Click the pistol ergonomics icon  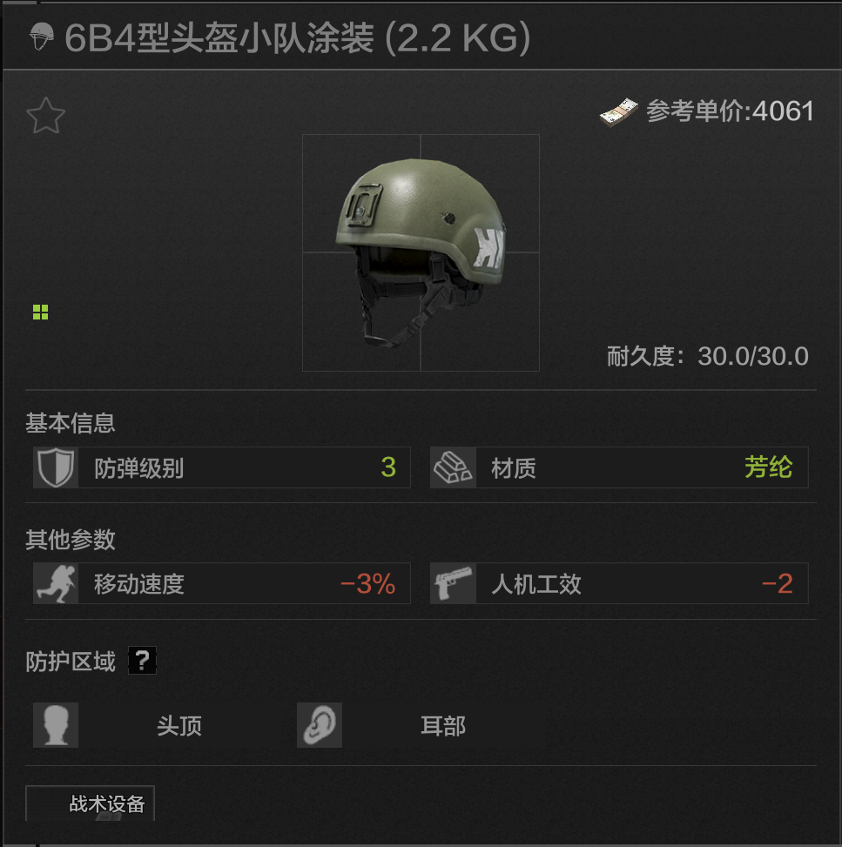click(x=453, y=583)
